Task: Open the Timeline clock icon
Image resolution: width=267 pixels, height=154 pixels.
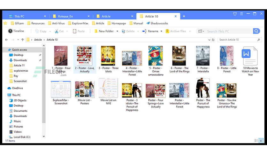Action: (10, 31)
